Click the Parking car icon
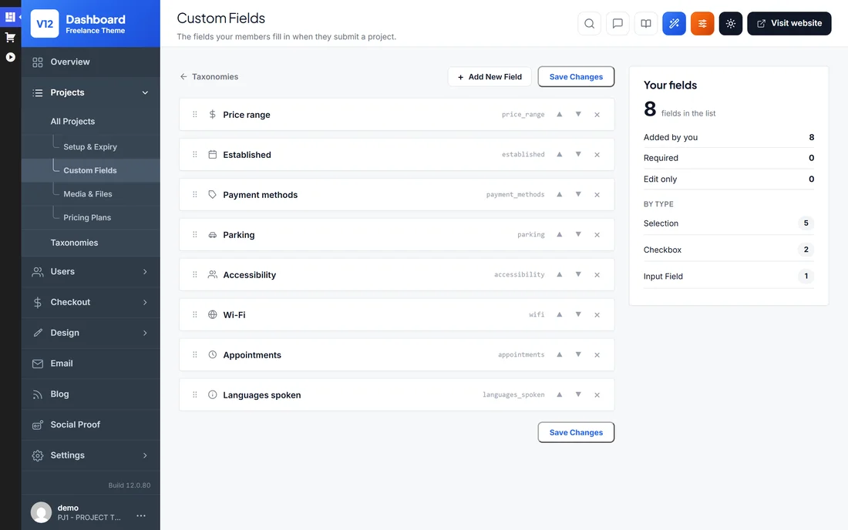 click(213, 234)
